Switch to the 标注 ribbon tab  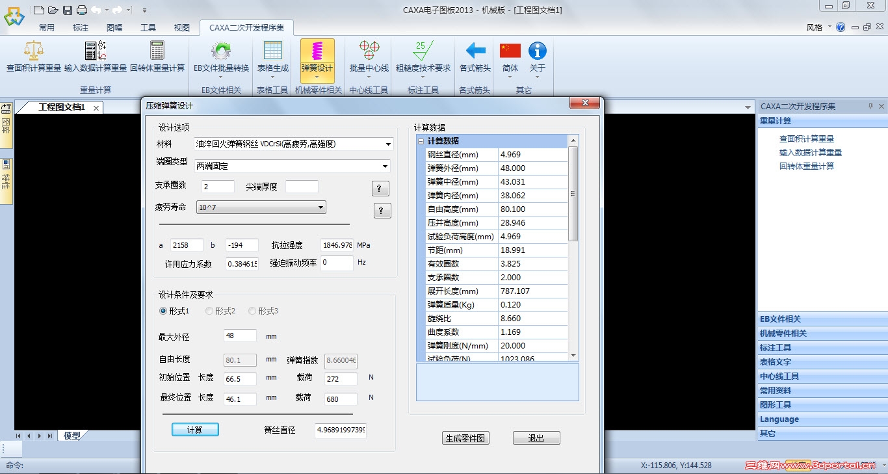coord(81,28)
